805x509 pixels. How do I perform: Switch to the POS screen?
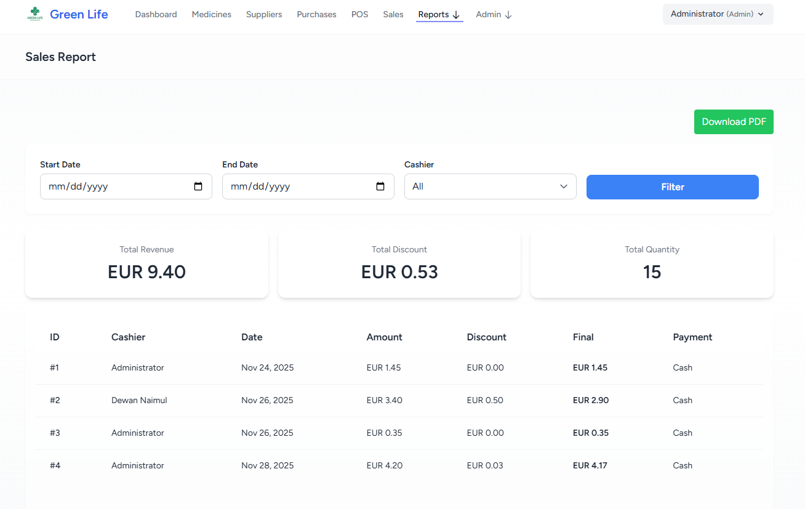[359, 15]
